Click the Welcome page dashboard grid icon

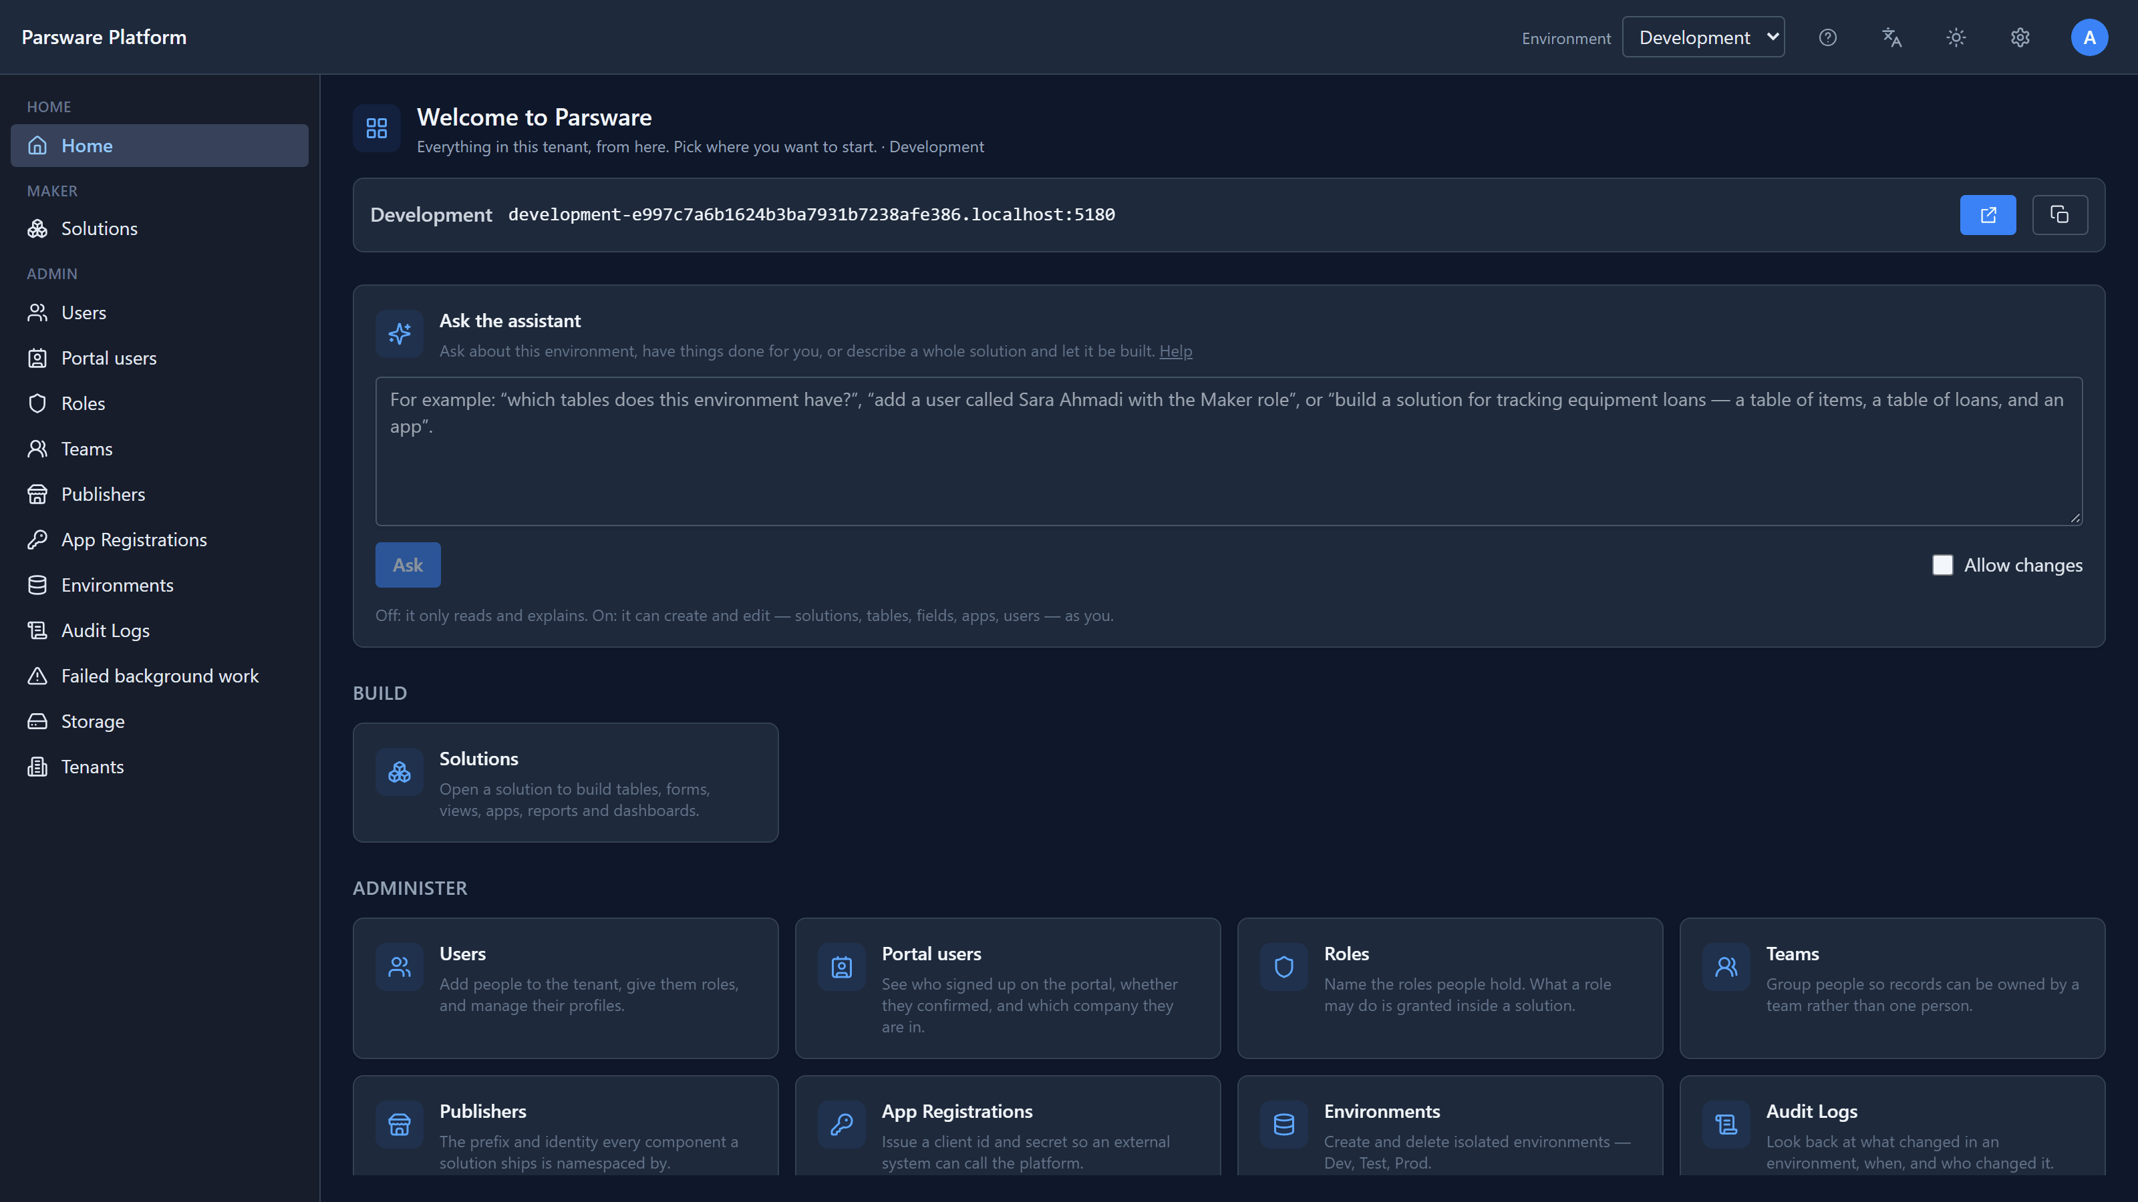point(377,128)
